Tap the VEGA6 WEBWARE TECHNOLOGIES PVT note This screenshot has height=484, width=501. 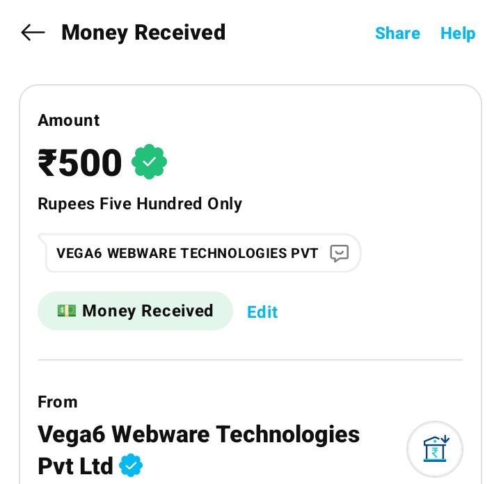(187, 253)
